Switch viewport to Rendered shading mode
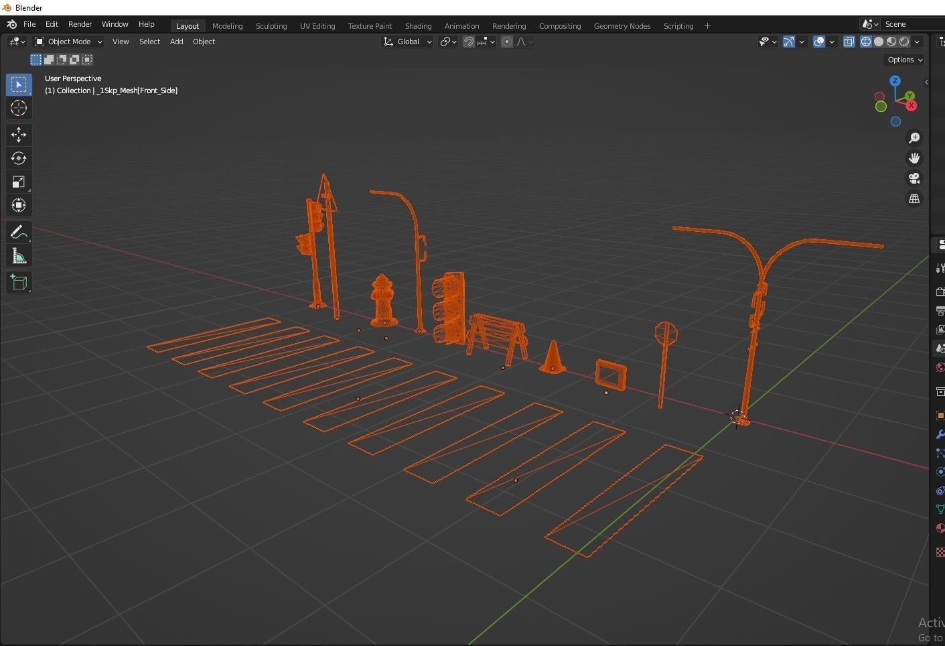Image resolution: width=945 pixels, height=646 pixels. (904, 42)
